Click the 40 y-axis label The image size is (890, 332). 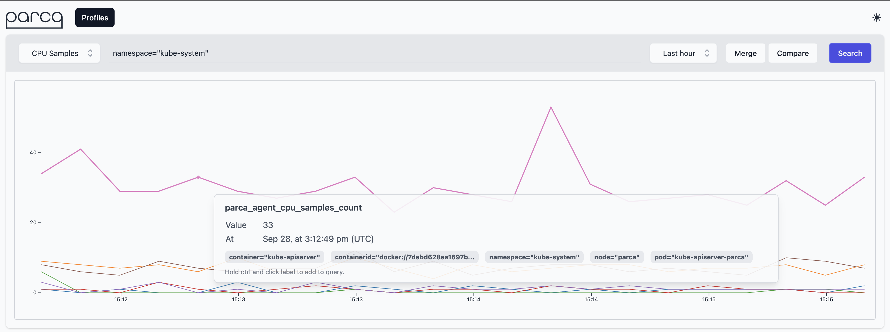(x=33, y=152)
